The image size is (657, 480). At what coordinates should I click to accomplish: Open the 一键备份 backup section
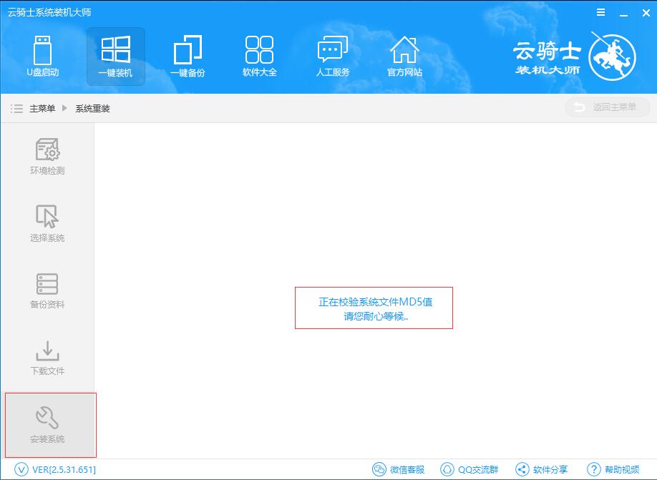pyautogui.click(x=188, y=57)
